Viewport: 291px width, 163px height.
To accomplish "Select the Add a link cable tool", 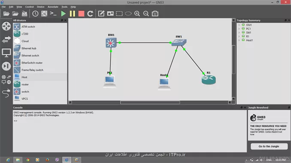I will (6, 93).
